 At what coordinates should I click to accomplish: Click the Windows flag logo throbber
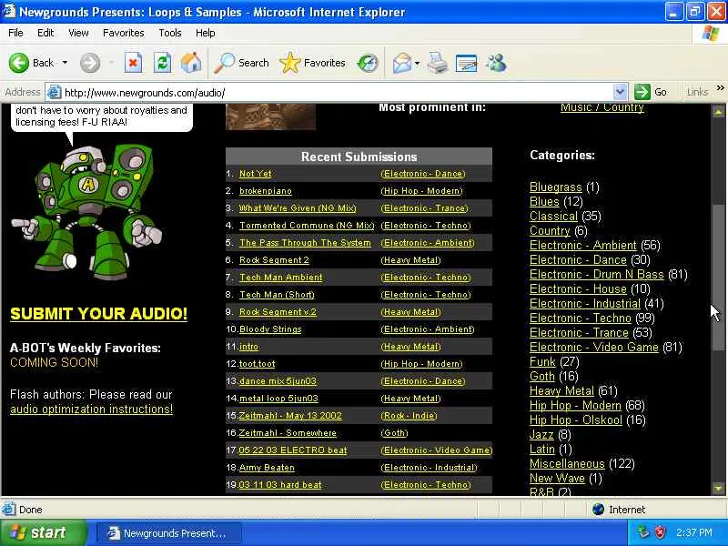point(711,33)
